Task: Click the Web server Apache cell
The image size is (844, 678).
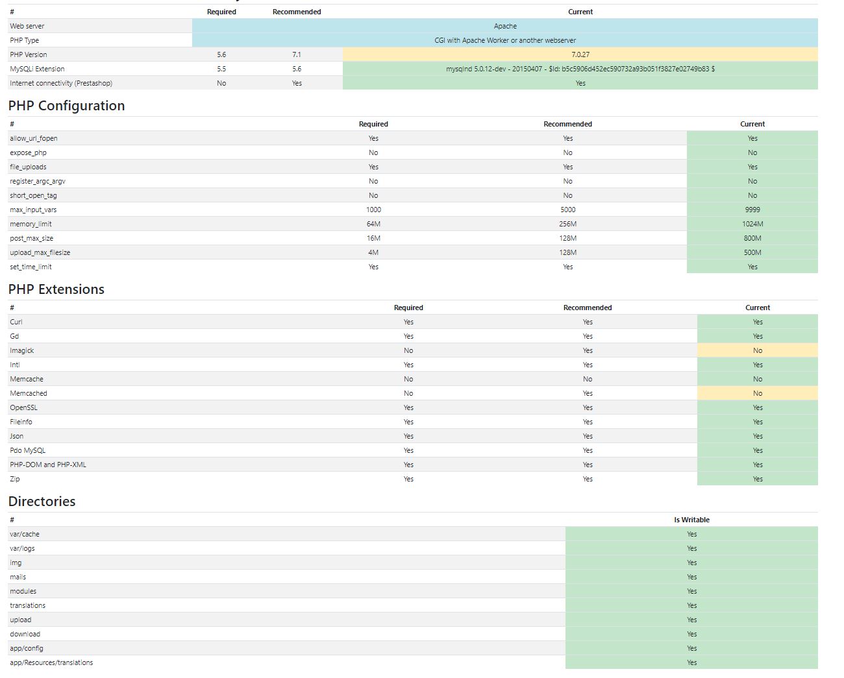Action: 505,26
